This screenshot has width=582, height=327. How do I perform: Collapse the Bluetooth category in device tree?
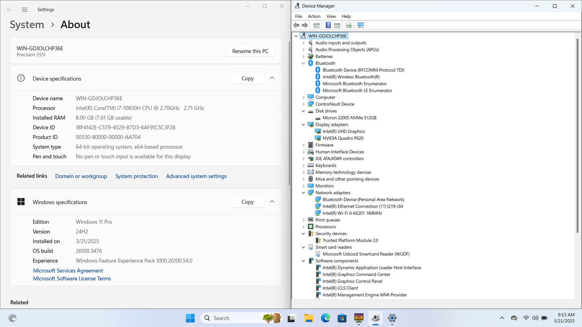(303, 63)
